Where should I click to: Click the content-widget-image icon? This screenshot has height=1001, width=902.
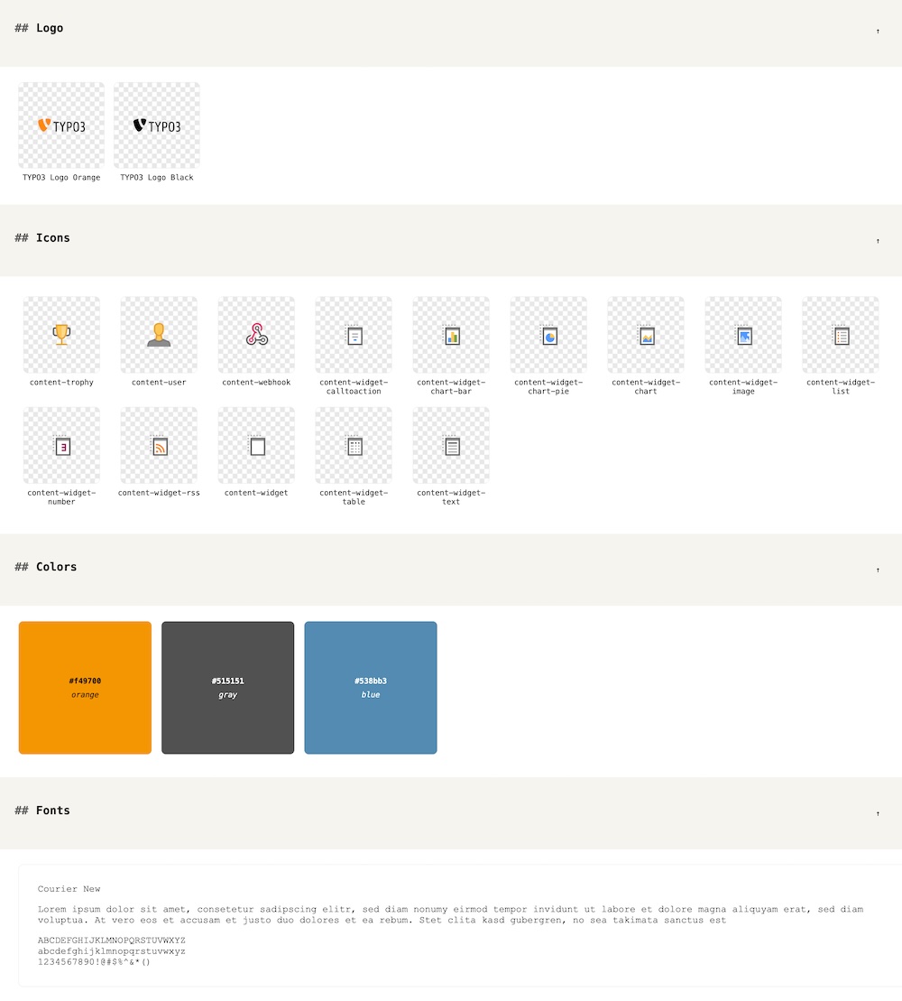(x=743, y=335)
